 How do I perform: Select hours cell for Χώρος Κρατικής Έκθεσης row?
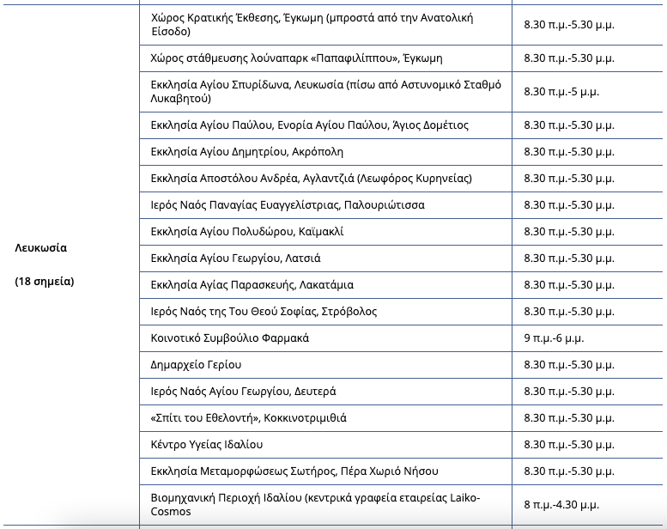[587, 25]
